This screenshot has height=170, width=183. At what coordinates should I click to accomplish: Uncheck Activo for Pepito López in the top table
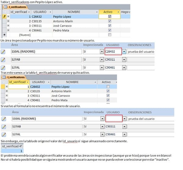coord(110,16)
